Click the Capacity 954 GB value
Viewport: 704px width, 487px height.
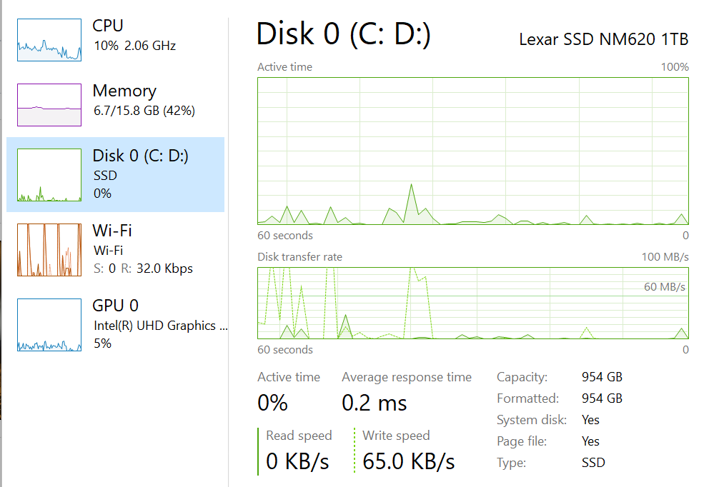pos(602,377)
